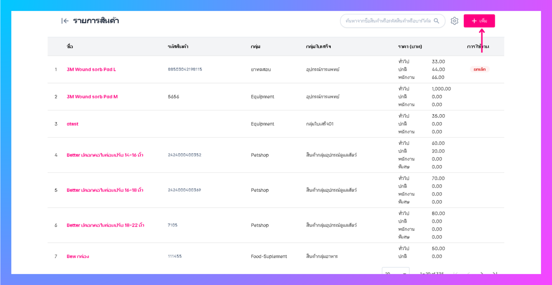Click the กลุ่มใบเสร็จ column header
This screenshot has height=285, width=552.
pyautogui.click(x=318, y=46)
